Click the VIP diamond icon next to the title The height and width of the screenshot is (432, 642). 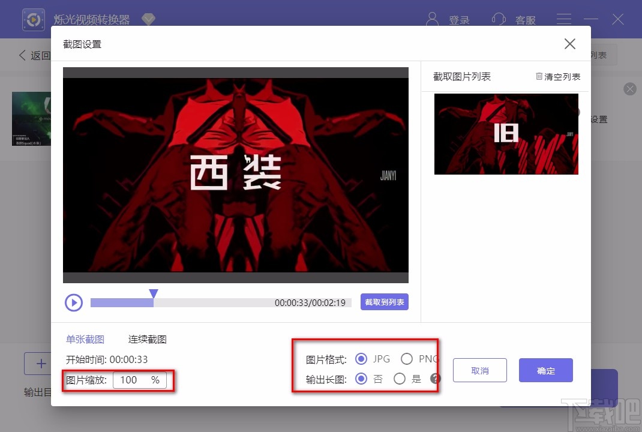tap(148, 19)
